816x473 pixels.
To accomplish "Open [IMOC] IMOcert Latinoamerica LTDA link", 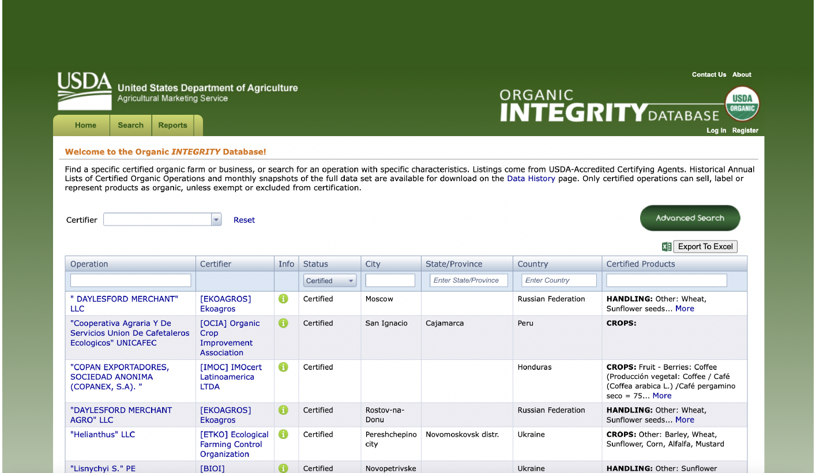I will click(231, 377).
